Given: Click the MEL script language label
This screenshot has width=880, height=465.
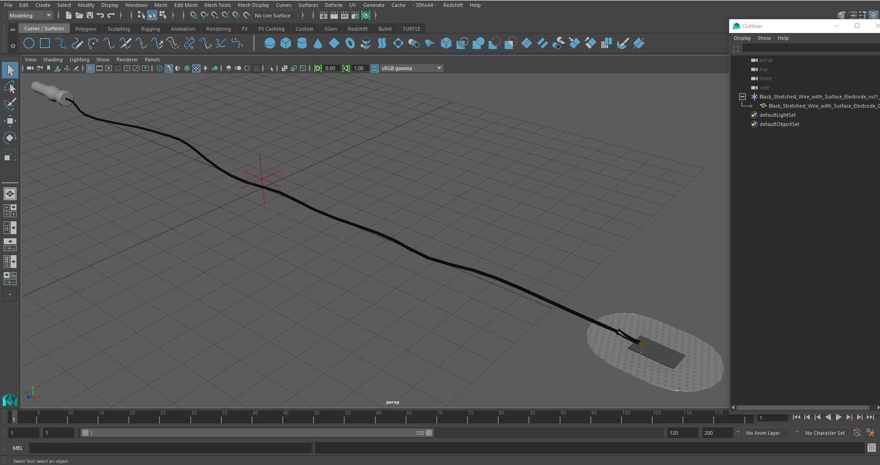Looking at the screenshot, I should [x=17, y=448].
